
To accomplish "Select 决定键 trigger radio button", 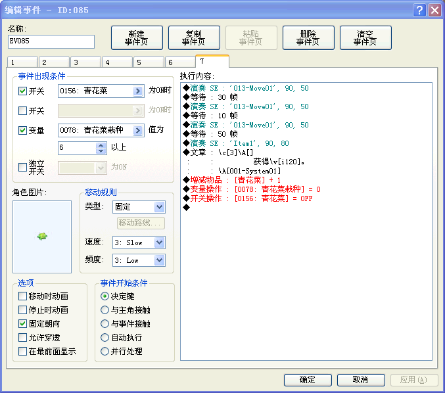I will pos(105,296).
